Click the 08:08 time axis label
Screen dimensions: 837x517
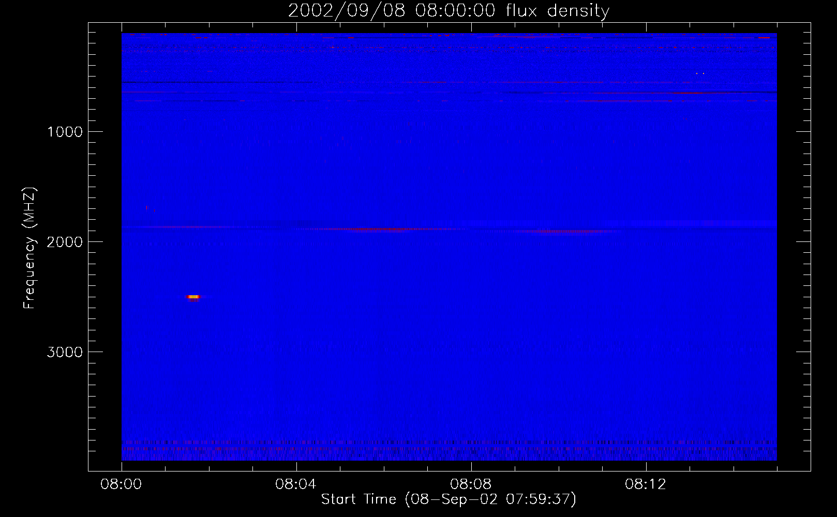click(x=471, y=484)
